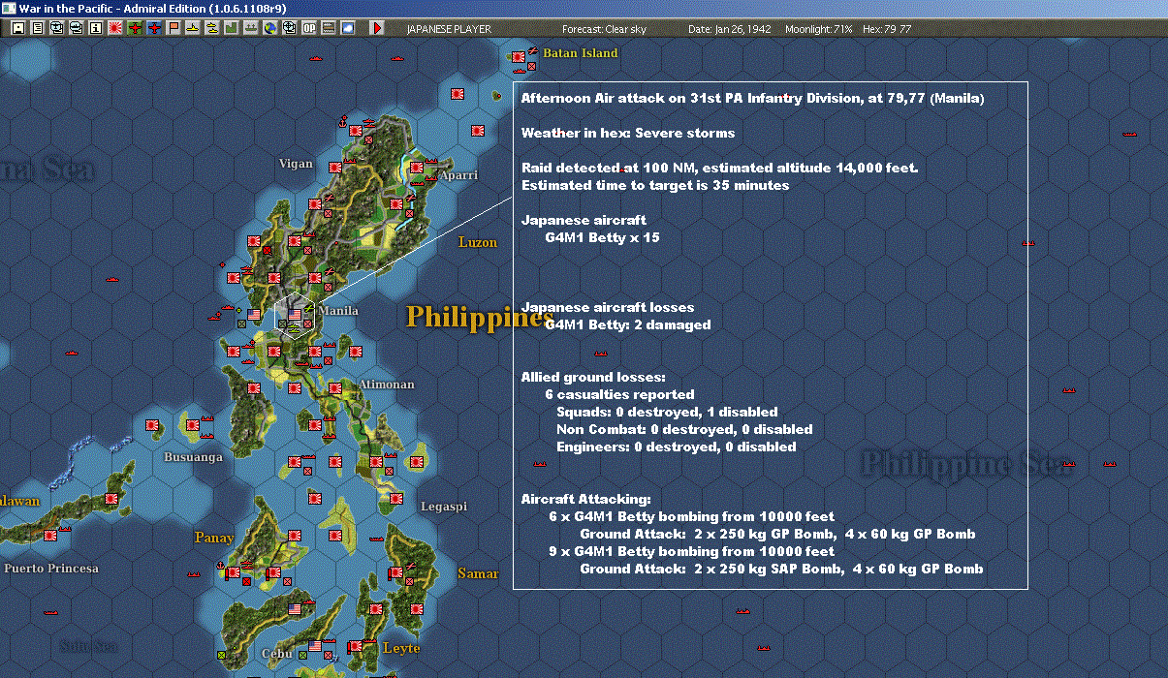Image resolution: width=1168 pixels, height=678 pixels.
Task: Open the document list report icon
Action: pyautogui.click(x=37, y=28)
